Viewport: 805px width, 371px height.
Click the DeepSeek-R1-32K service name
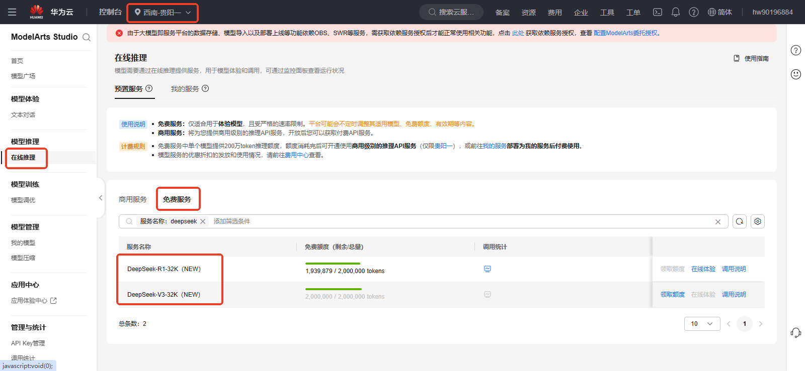click(x=164, y=269)
